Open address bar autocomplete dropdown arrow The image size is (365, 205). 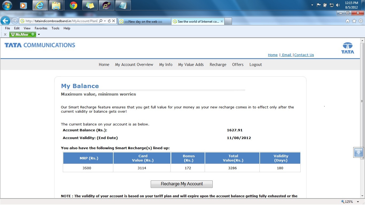[105, 21]
